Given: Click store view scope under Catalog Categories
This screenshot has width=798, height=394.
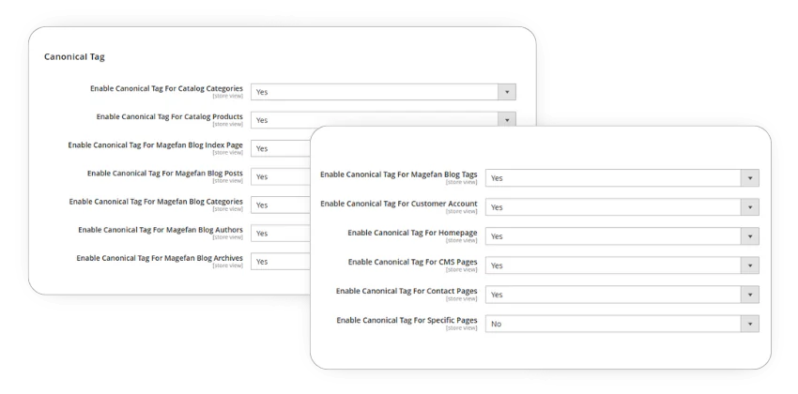Looking at the screenshot, I should click(228, 96).
